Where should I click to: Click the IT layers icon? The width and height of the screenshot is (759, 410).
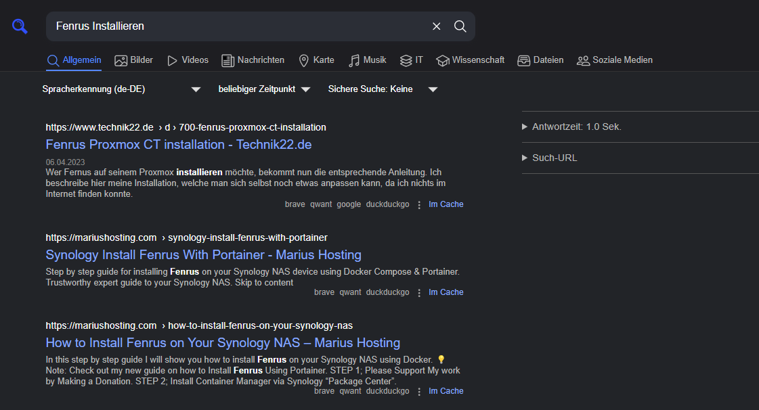(406, 60)
